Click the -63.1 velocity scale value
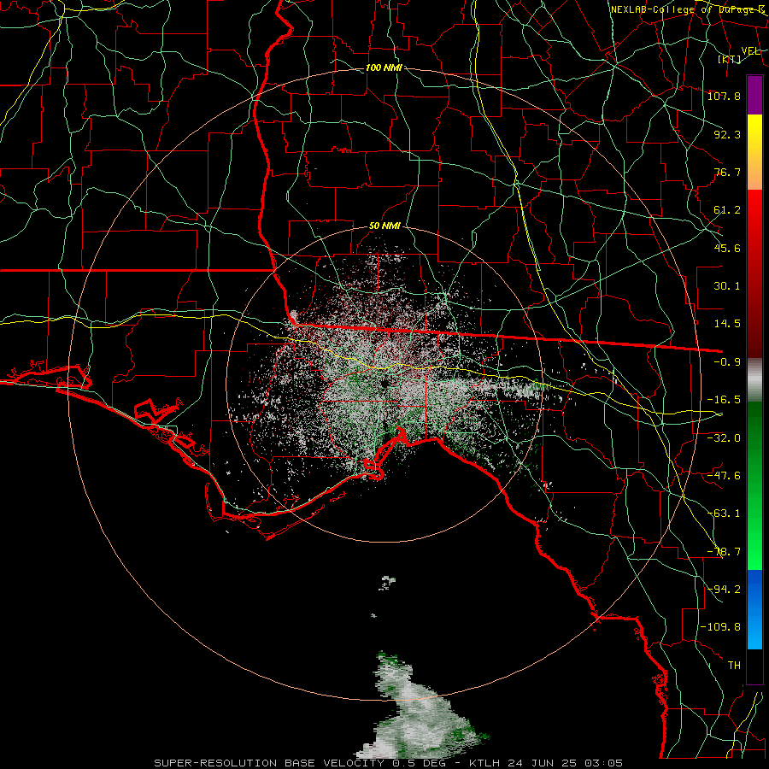The height and width of the screenshot is (769, 769). click(x=724, y=514)
